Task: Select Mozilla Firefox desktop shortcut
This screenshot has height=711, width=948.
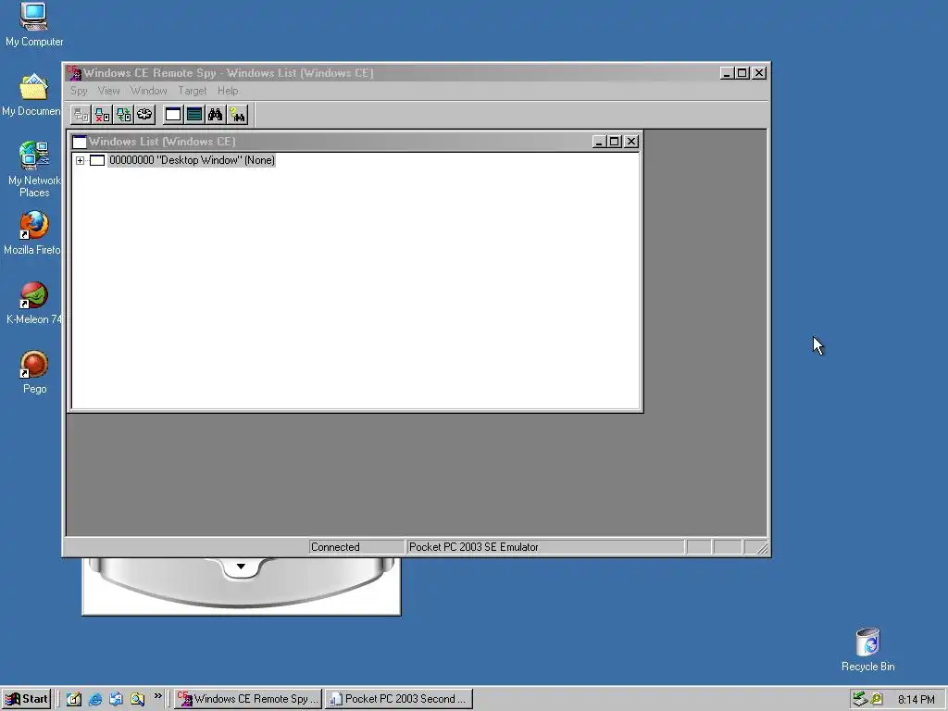Action: point(32,233)
